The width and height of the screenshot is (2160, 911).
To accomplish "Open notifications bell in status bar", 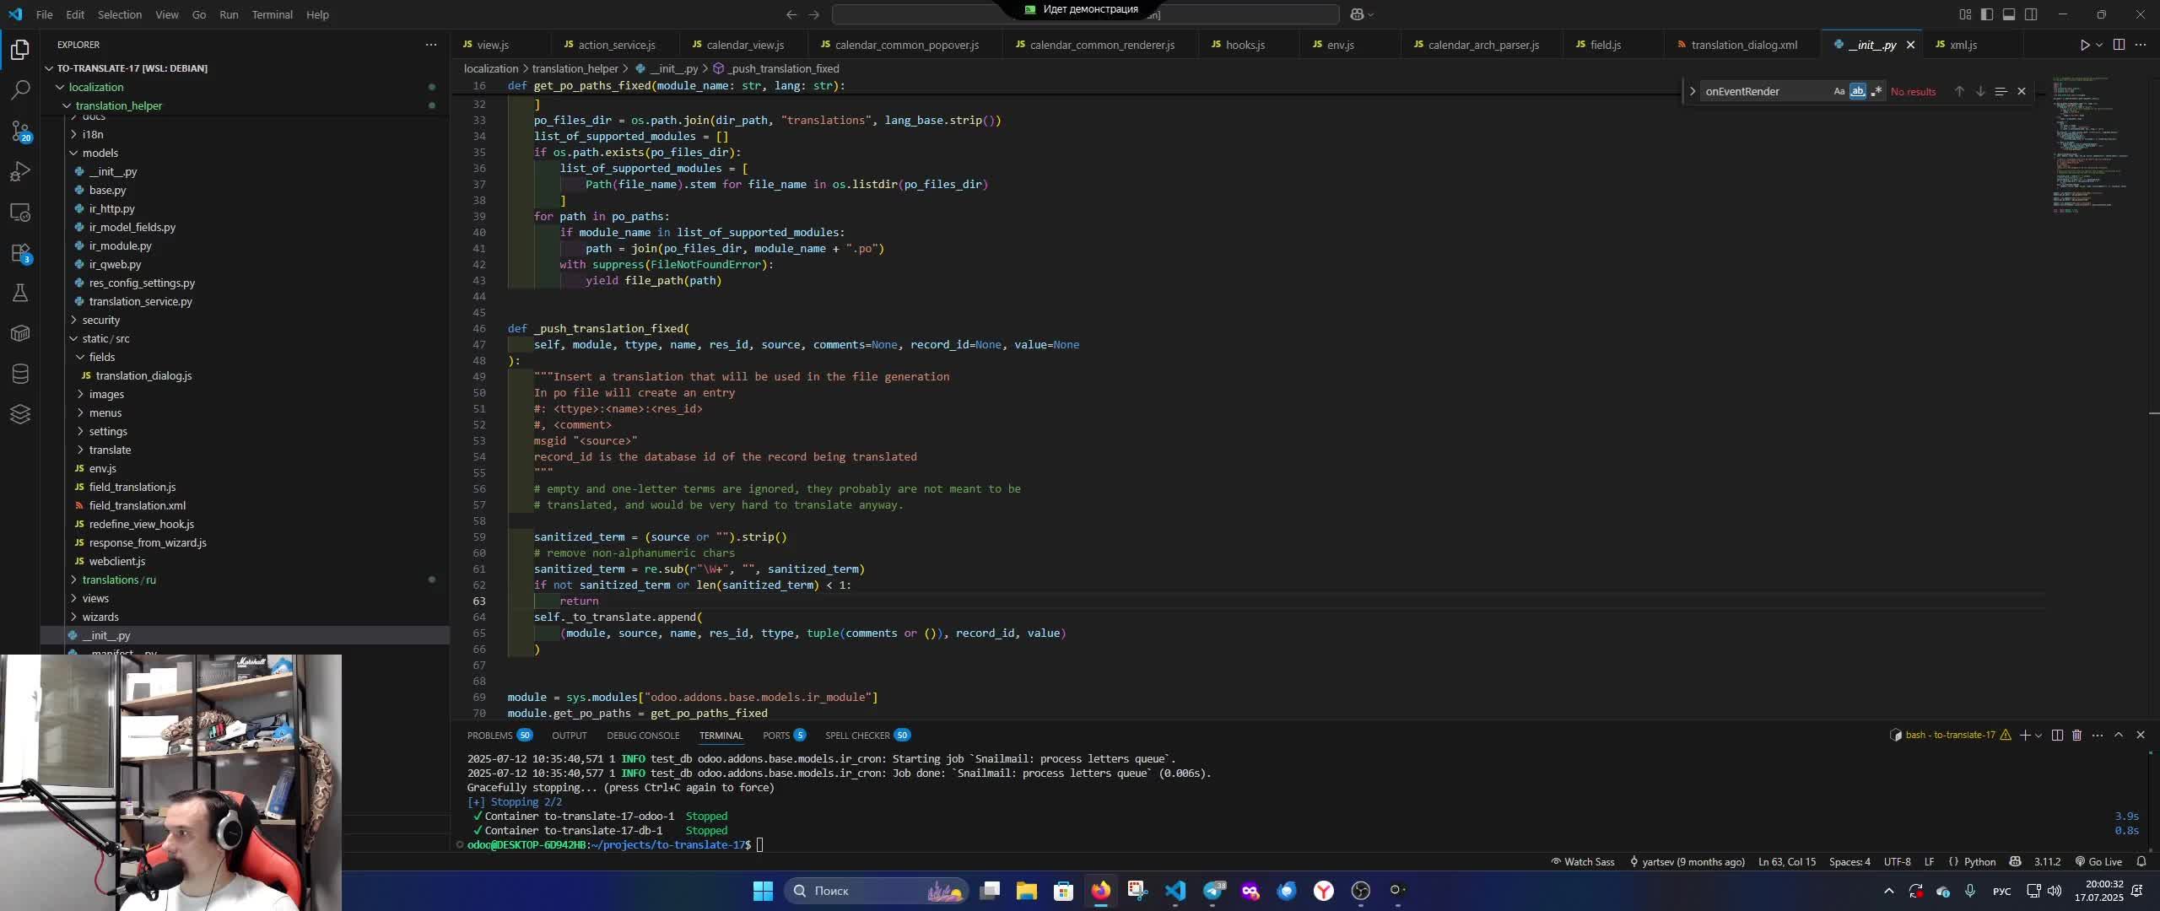I will tap(2141, 862).
